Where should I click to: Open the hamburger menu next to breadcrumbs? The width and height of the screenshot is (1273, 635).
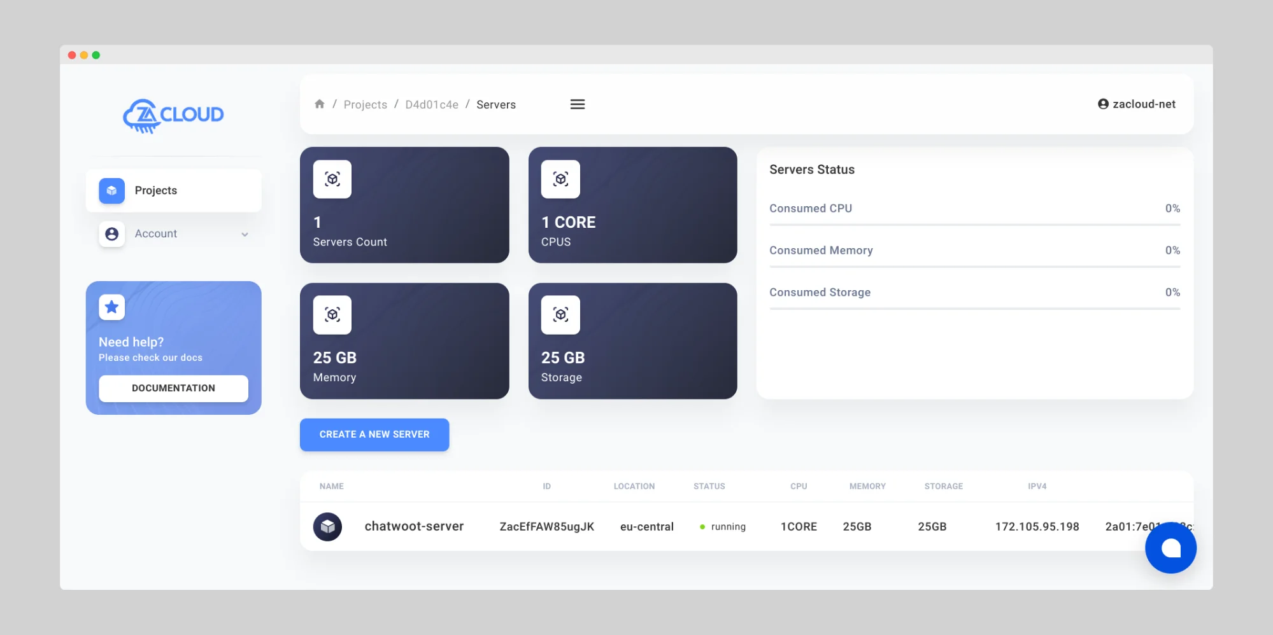point(577,104)
